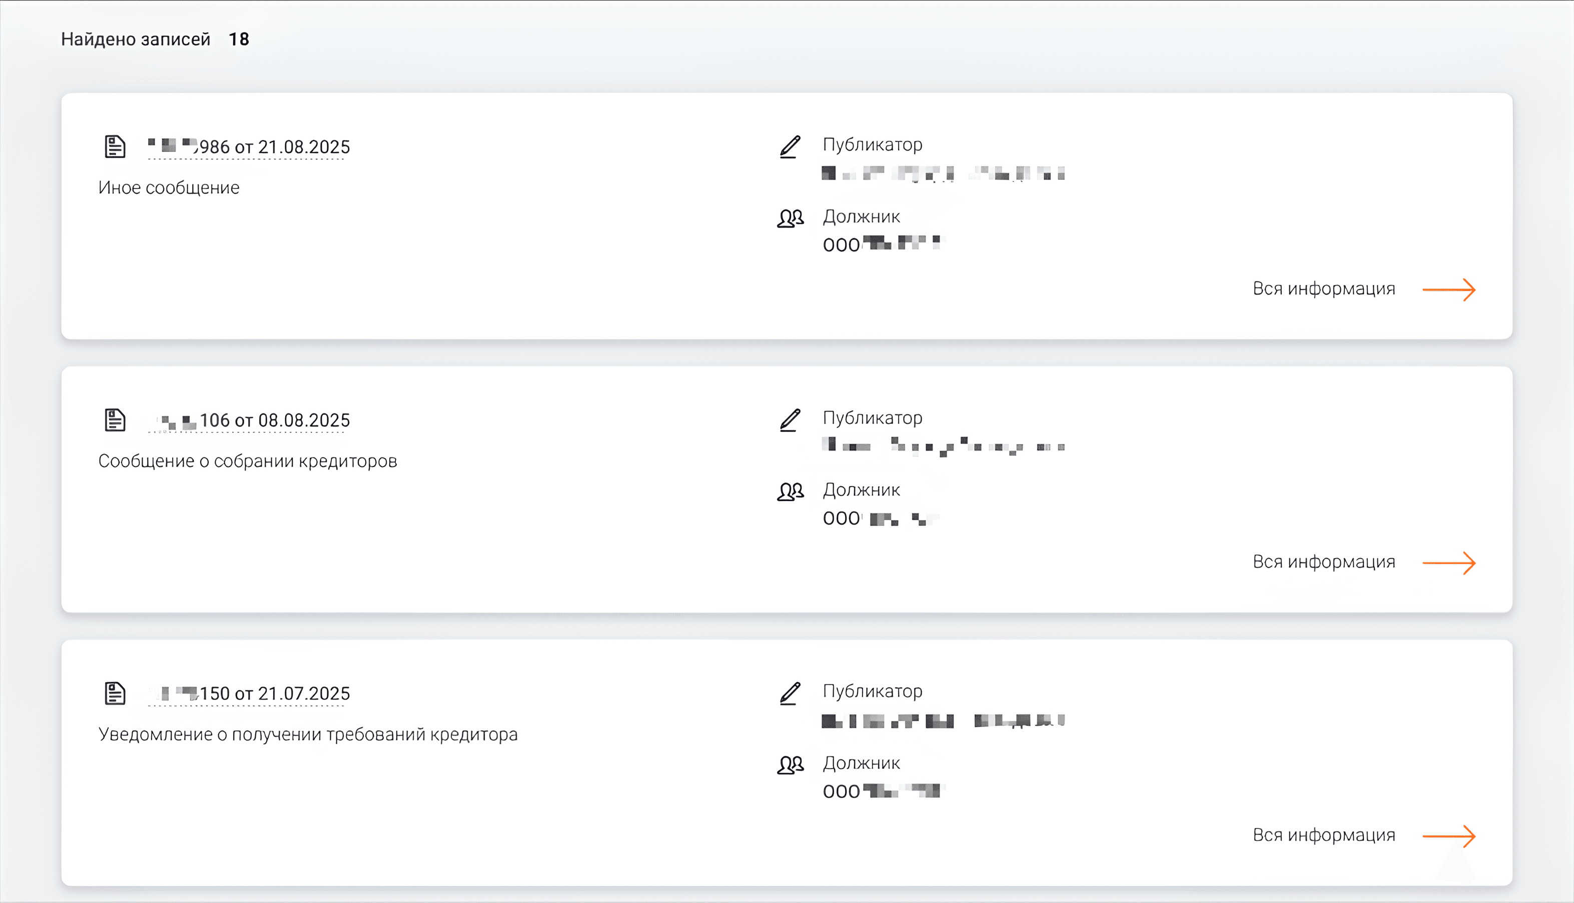This screenshot has height=903, width=1574.
Task: Click the pencil Публикатор icon in first card
Action: coord(790,147)
